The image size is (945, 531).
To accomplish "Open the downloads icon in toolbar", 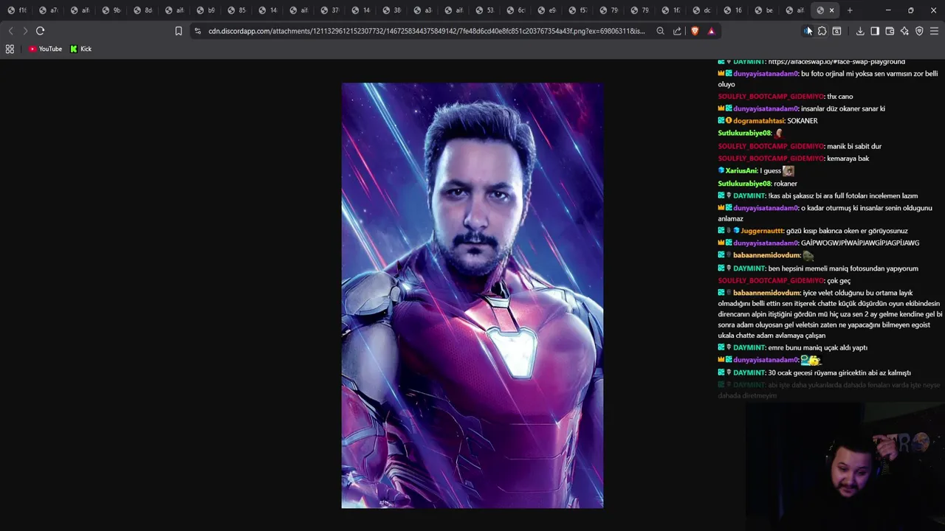I will [x=860, y=31].
